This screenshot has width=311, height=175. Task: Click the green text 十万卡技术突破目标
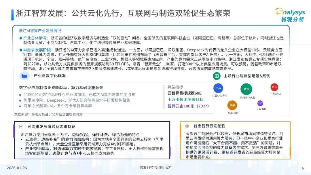pyautogui.click(x=185, y=100)
